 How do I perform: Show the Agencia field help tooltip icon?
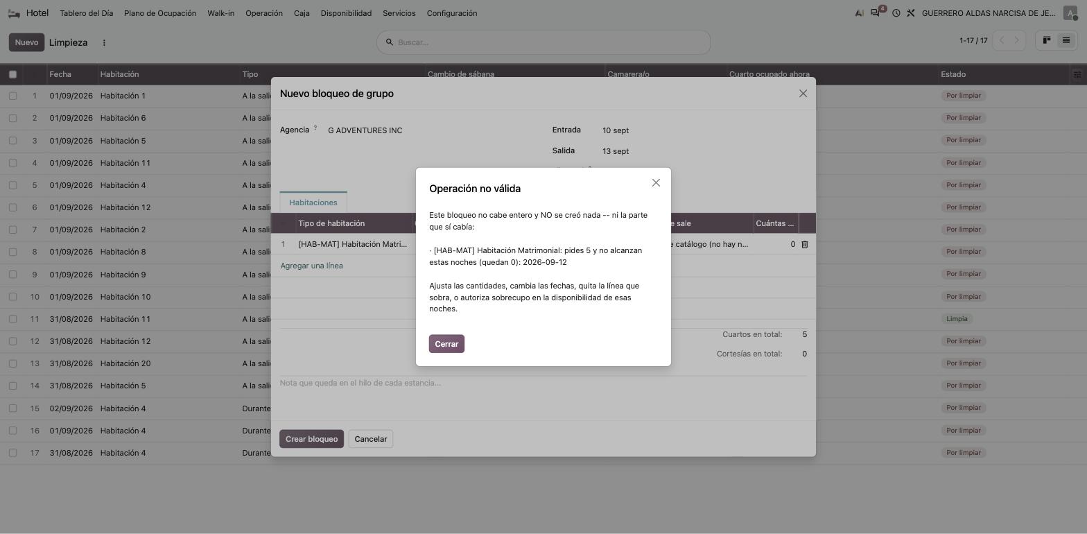click(x=315, y=128)
